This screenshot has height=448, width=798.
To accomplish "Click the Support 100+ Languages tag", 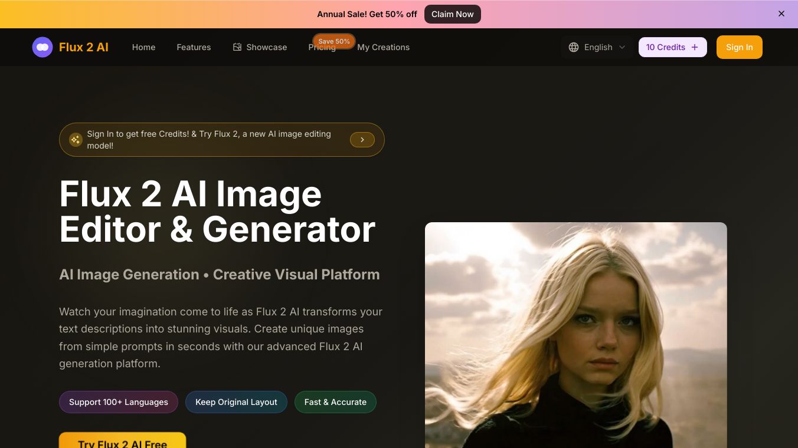I will [x=119, y=402].
